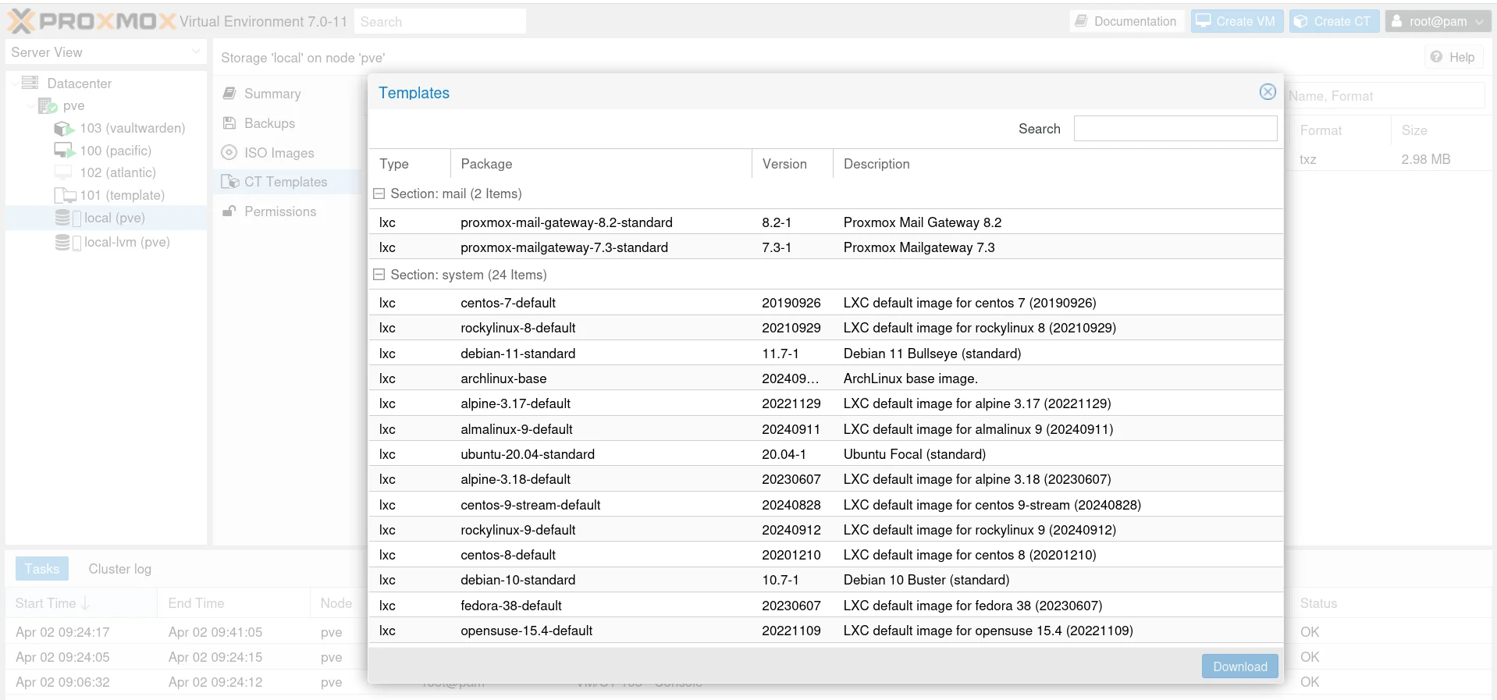The width and height of the screenshot is (1497, 700).
Task: Click the ISO Images disc icon
Action: point(229,153)
